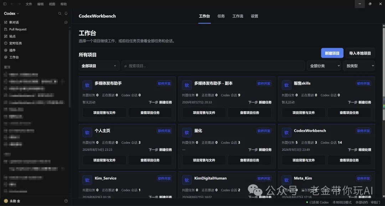
Task: Click the 软 icon of Meta_Kim card
Action: pos(286,180)
